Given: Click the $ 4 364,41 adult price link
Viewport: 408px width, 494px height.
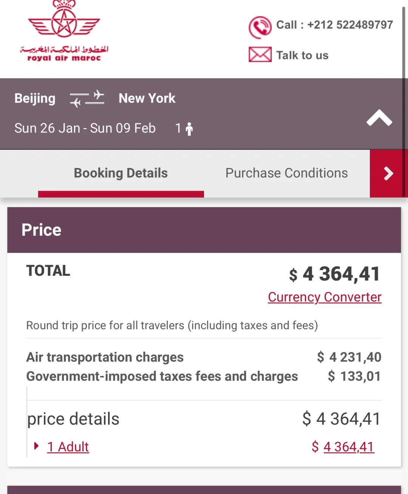Looking at the screenshot, I should click(x=343, y=447).
